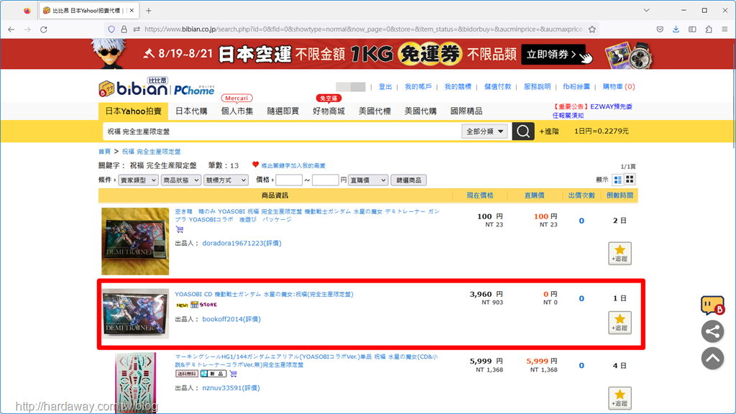Click the minimum price input field
The width and height of the screenshot is (736, 414).
point(289,180)
